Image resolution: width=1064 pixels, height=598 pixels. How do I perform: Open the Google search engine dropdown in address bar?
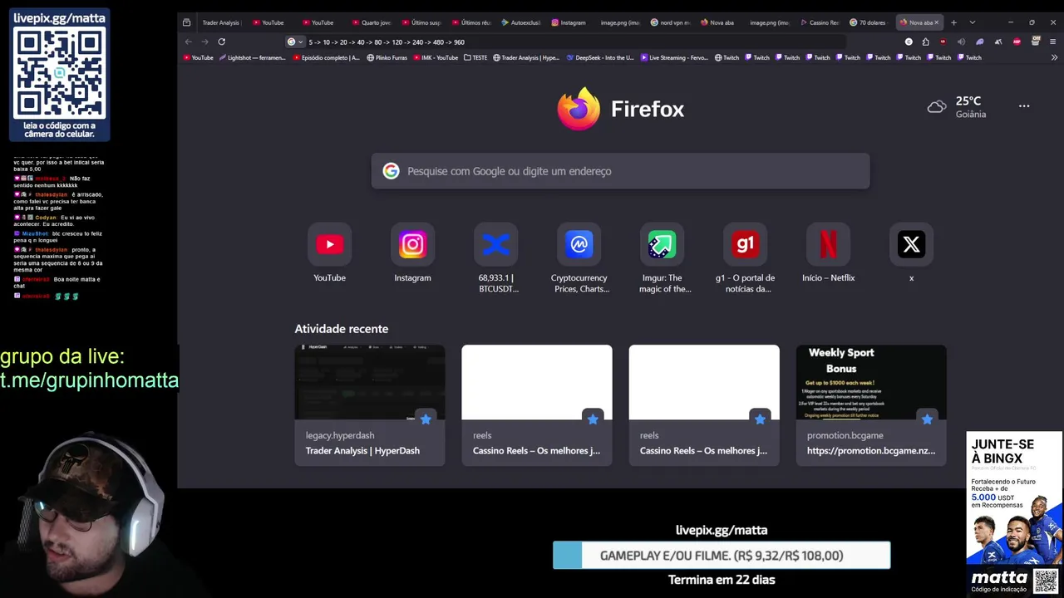[x=295, y=42]
